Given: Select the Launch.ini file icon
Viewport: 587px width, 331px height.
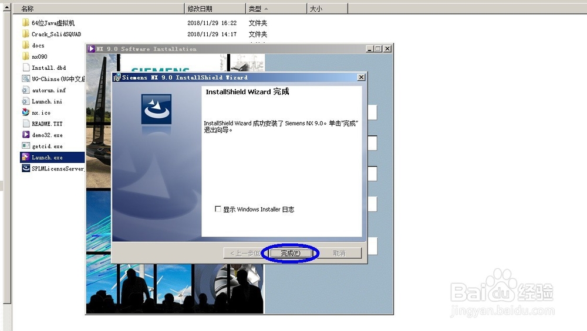Looking at the screenshot, I should pyautogui.click(x=26, y=101).
